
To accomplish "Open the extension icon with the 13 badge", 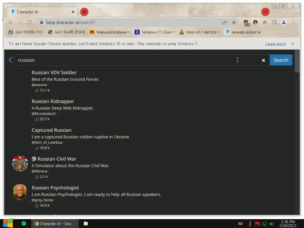I will 246,23.
